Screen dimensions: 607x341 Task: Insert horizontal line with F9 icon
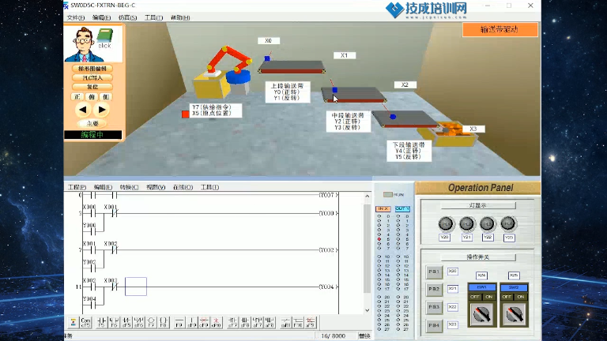pos(179,322)
